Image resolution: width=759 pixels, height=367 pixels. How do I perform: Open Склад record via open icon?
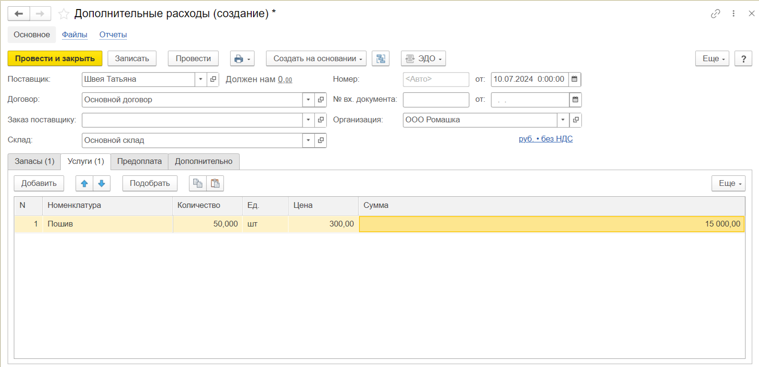click(x=321, y=140)
